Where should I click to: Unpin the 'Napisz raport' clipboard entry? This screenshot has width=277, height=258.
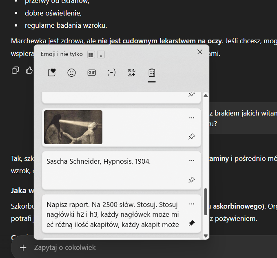click(192, 223)
